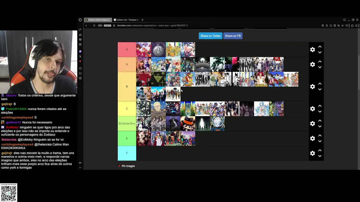Open settings gear for the F tier row
This screenshot has height=202, width=360.
click(312, 153)
